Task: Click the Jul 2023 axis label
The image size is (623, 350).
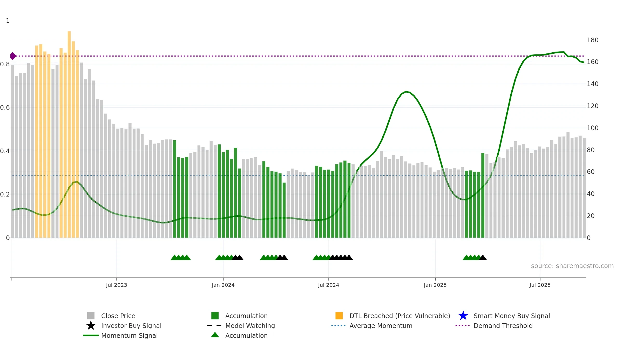Action: [117, 285]
